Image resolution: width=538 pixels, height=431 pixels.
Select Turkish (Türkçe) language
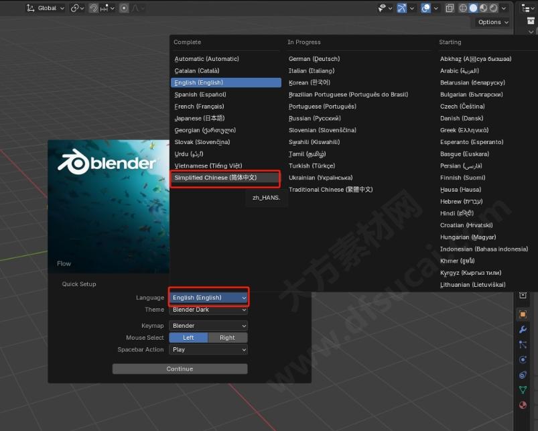(358, 166)
